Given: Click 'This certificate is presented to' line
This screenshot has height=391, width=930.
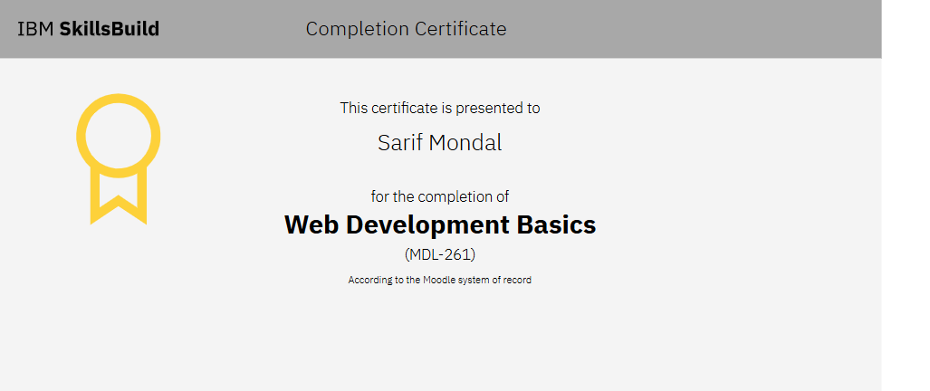Looking at the screenshot, I should coord(440,109).
